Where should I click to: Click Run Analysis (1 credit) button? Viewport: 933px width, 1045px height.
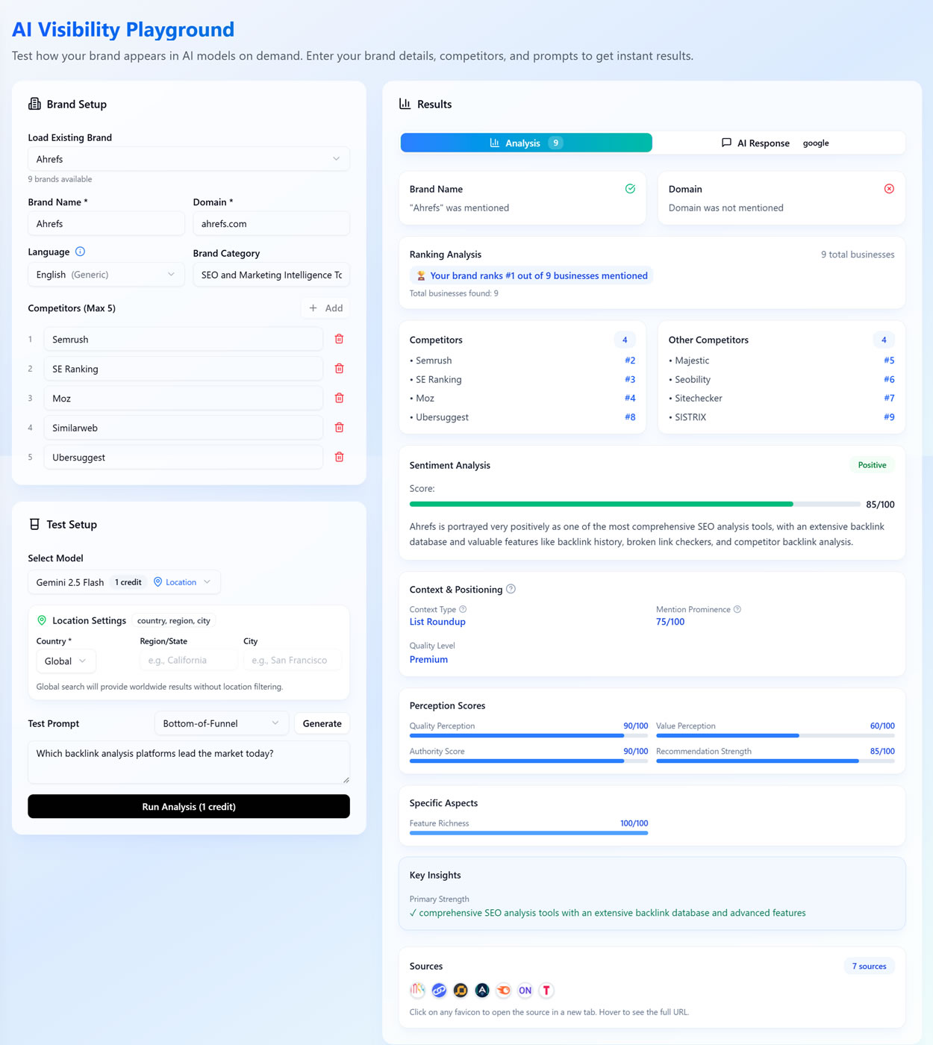point(189,806)
